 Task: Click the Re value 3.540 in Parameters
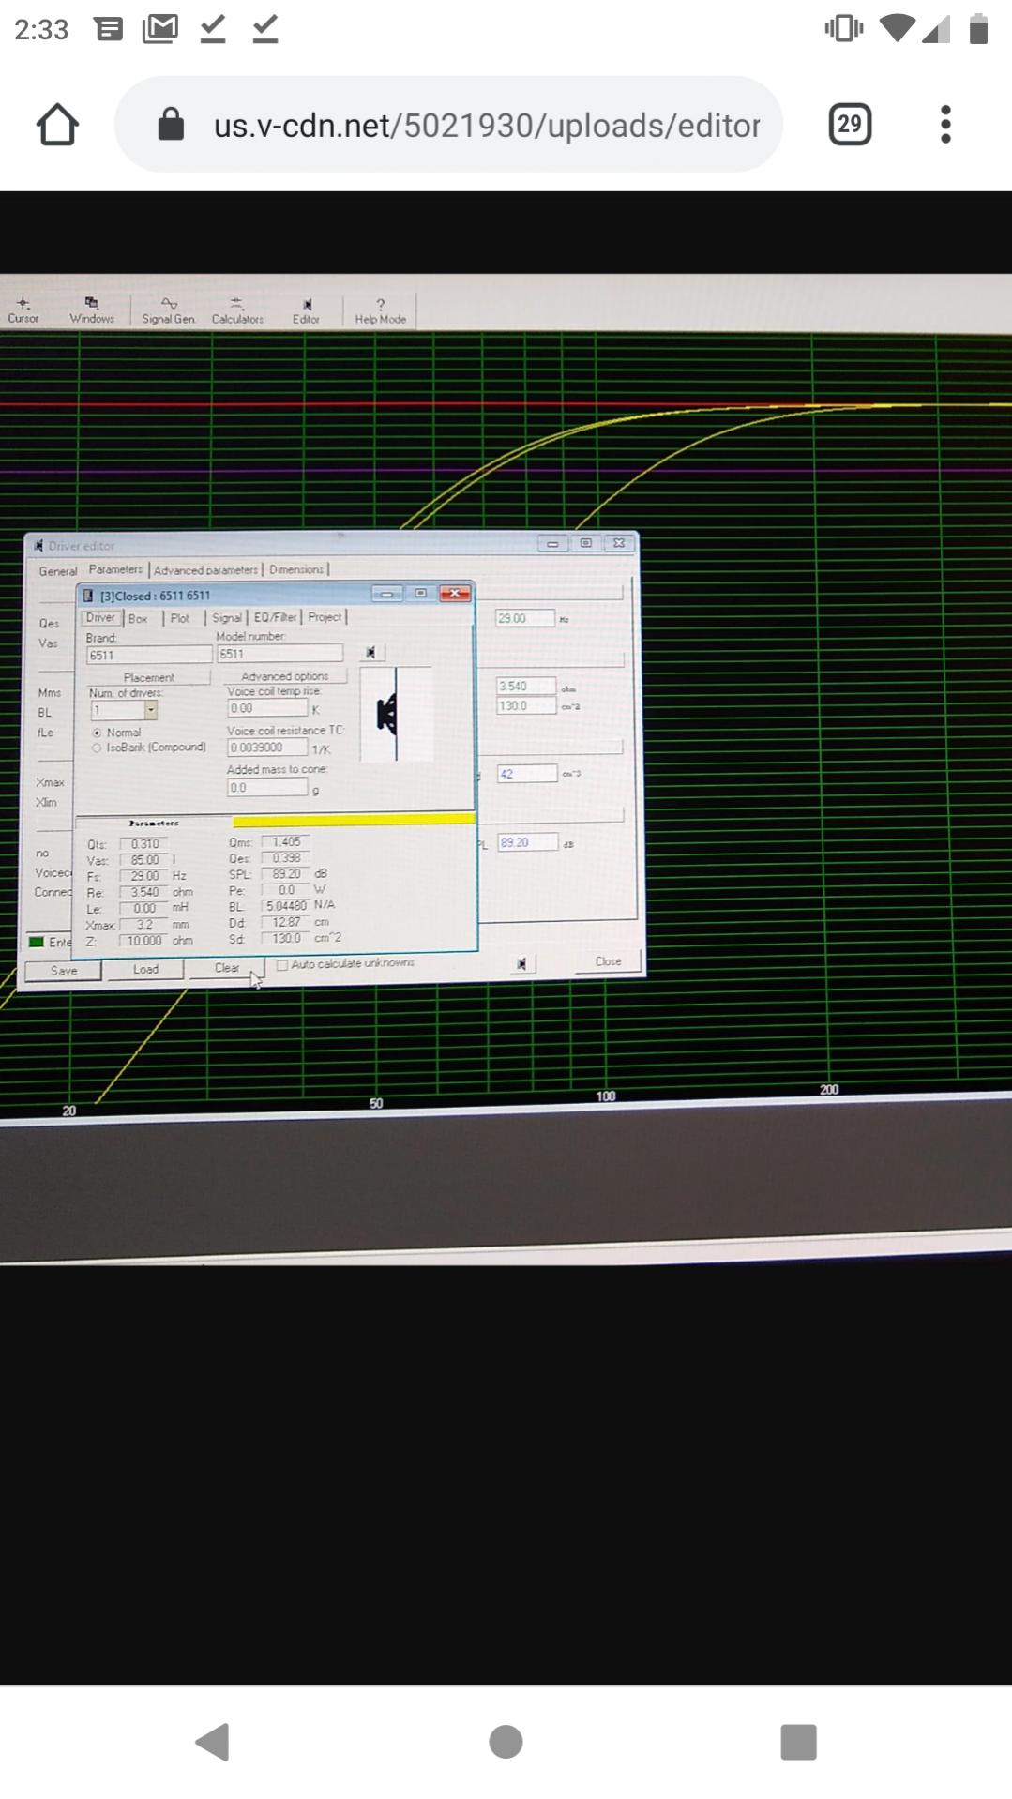(143, 892)
